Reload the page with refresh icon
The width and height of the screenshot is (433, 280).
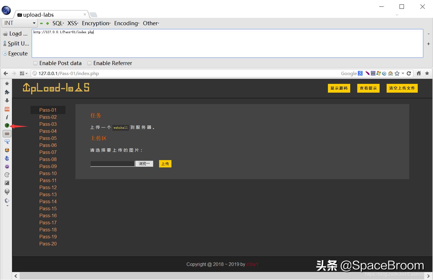coord(409,73)
